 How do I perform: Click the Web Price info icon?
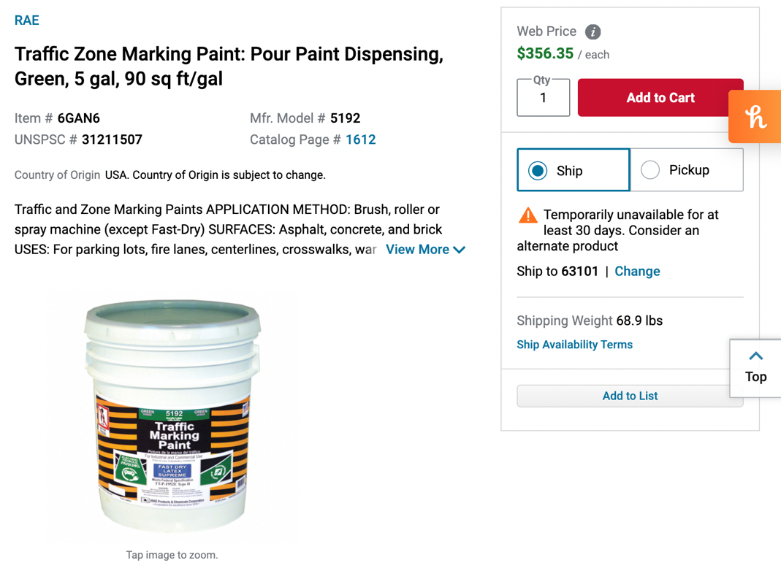[593, 31]
